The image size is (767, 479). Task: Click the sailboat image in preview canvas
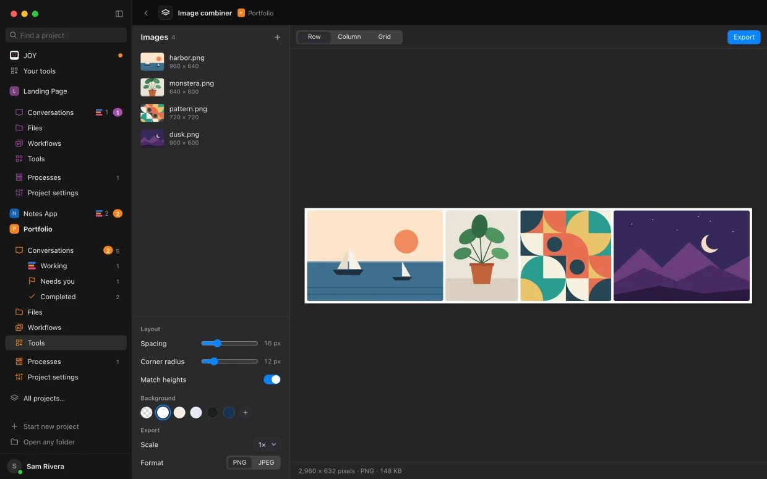point(375,256)
